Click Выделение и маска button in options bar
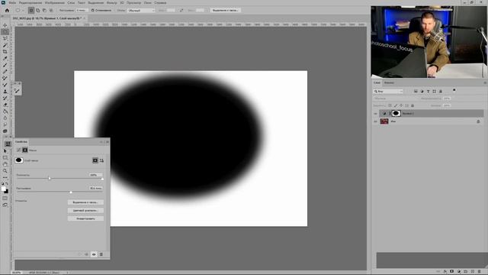The width and height of the screenshot is (488, 275). (225, 10)
